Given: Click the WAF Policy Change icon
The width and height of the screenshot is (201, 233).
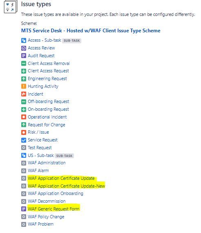Looking at the screenshot, I should coord(24,217).
